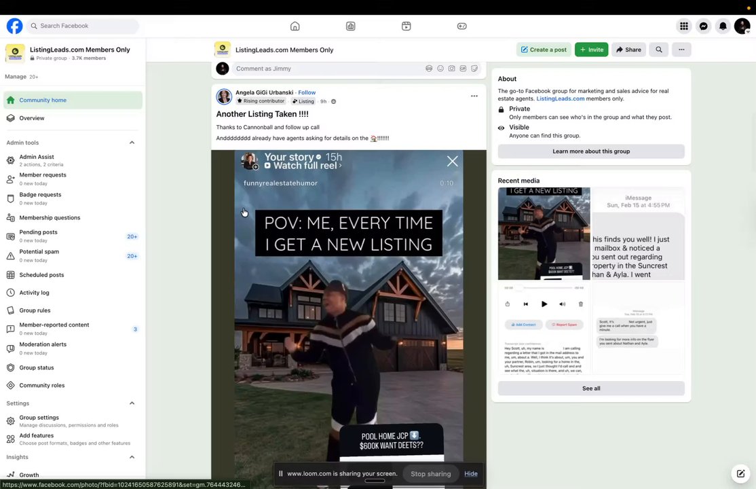This screenshot has height=489, width=756.
Task: Insert emoji in comment box
Action: (440, 69)
